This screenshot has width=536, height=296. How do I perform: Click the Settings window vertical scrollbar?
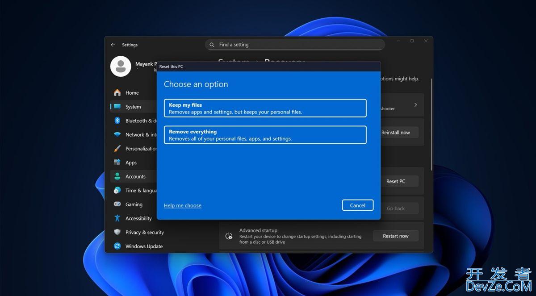point(431,124)
